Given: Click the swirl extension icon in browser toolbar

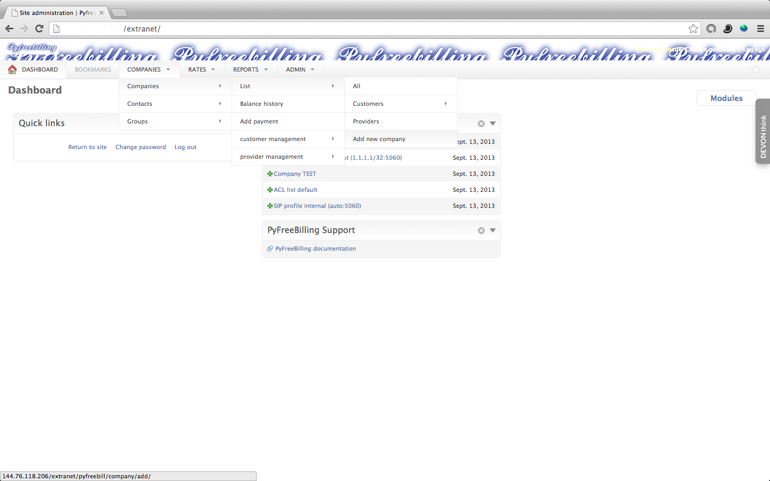Looking at the screenshot, I should click(728, 29).
